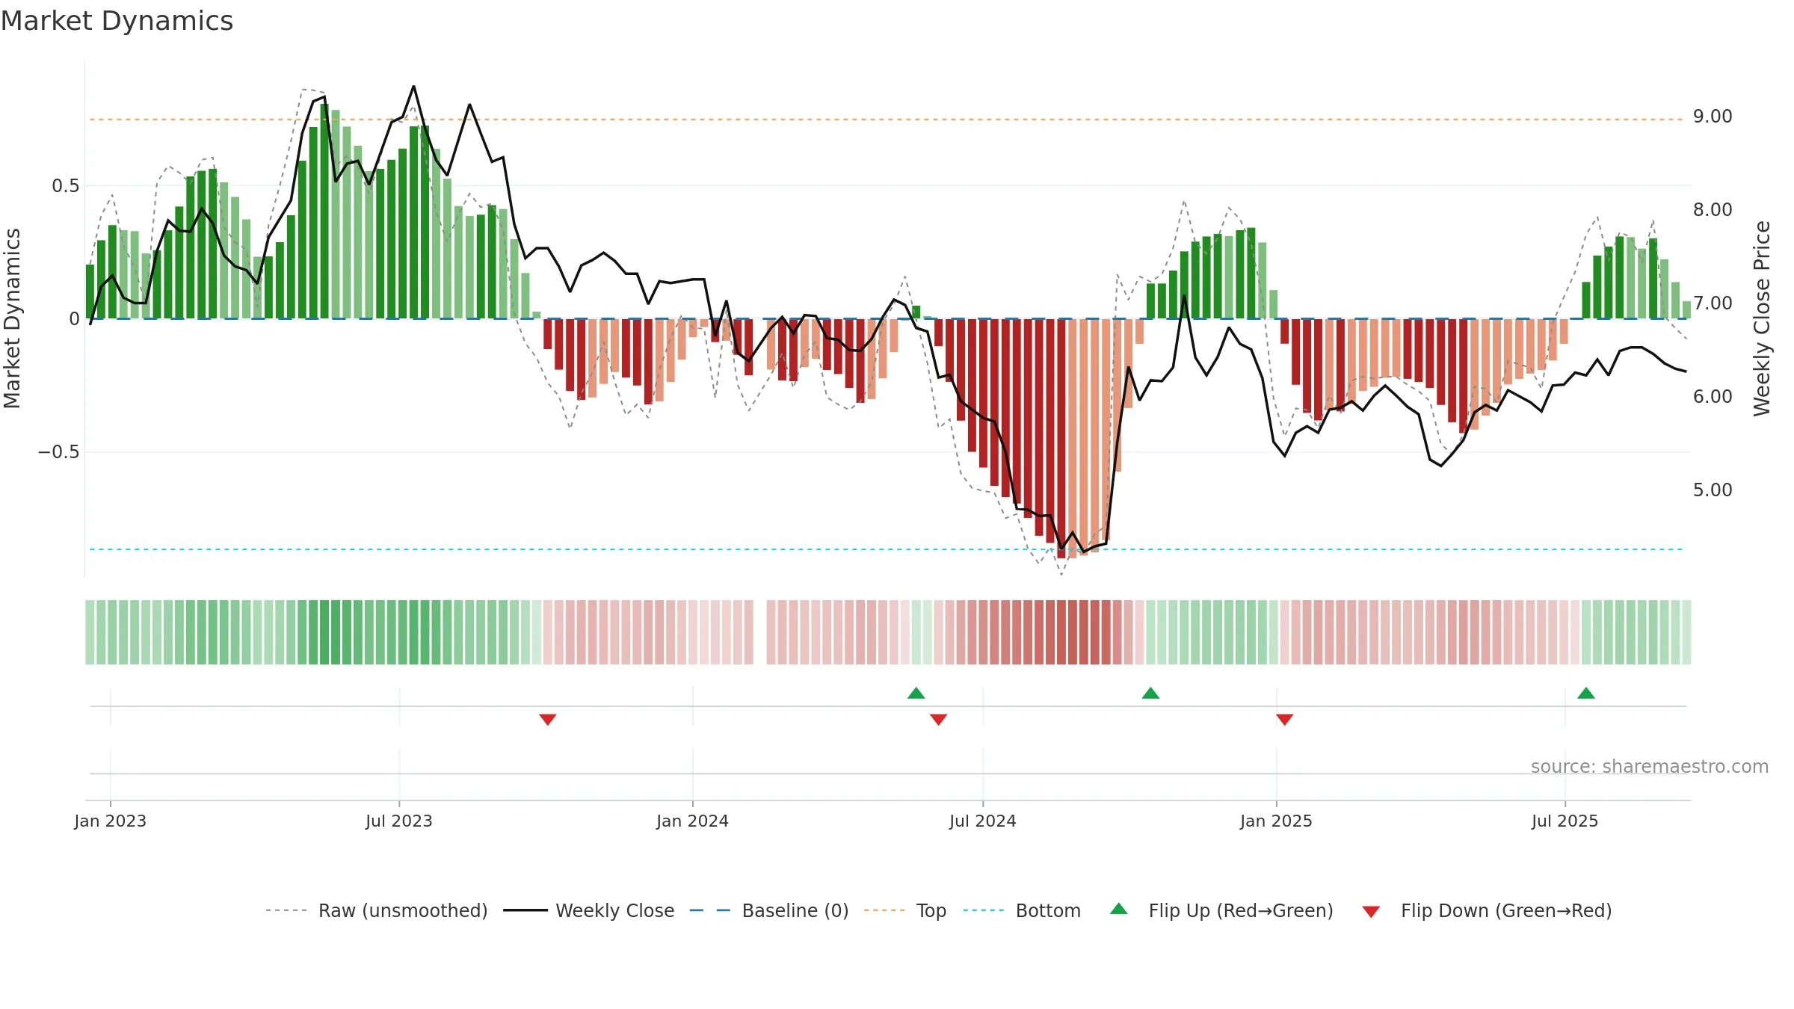This screenshot has height=1009, width=1794.
Task: Toggle the Bottom legend entry
Action: pos(1022,910)
